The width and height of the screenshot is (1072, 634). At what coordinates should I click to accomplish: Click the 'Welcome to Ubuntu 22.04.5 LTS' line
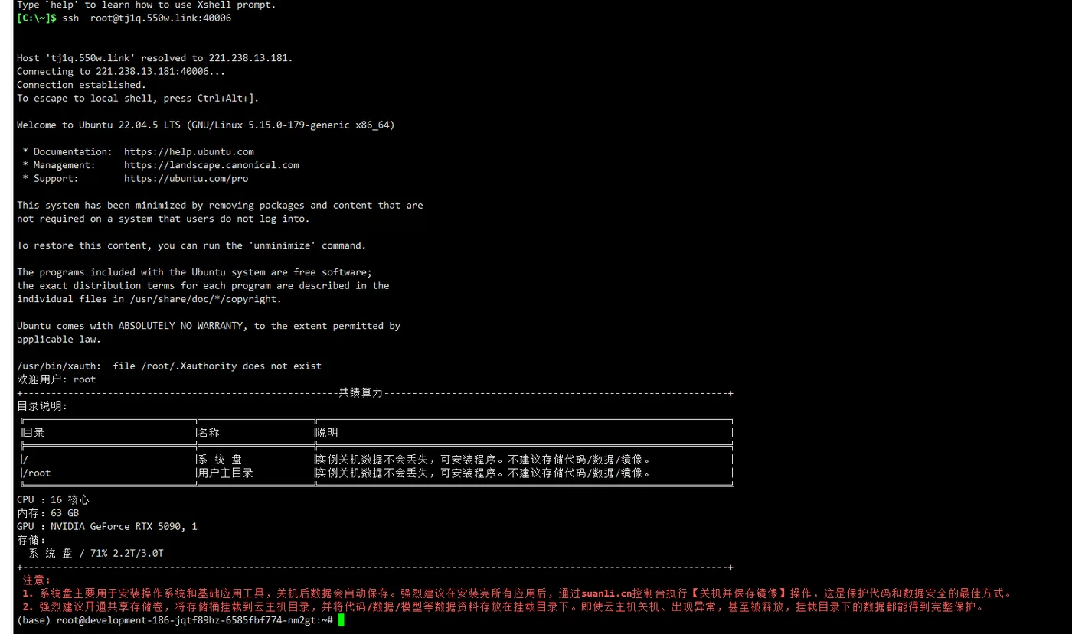[x=206, y=125]
